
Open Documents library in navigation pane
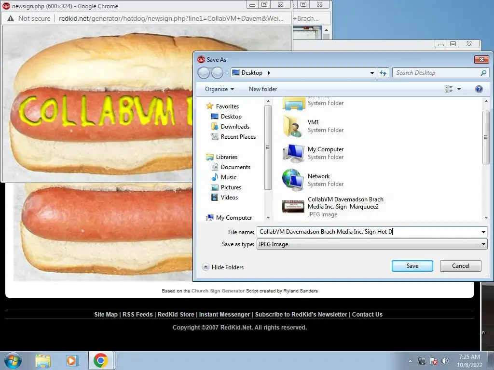pos(231,167)
